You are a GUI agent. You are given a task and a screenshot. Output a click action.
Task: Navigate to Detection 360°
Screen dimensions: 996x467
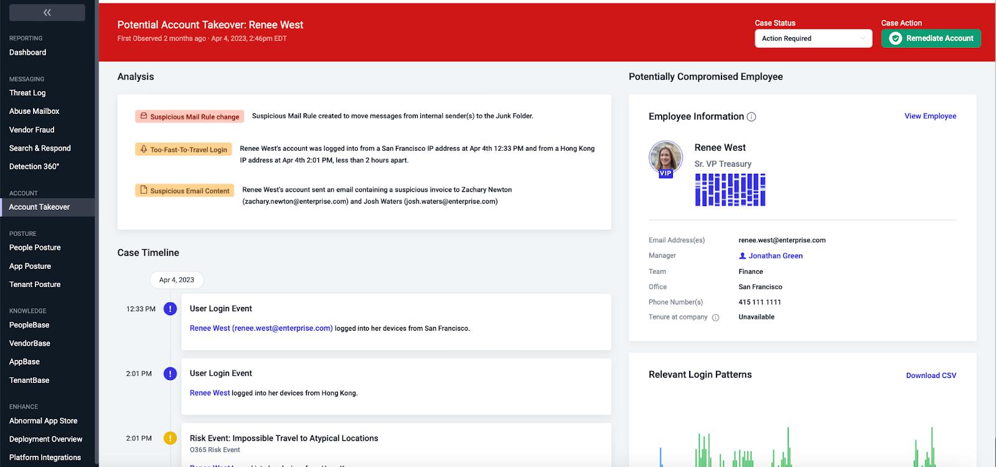coord(34,166)
